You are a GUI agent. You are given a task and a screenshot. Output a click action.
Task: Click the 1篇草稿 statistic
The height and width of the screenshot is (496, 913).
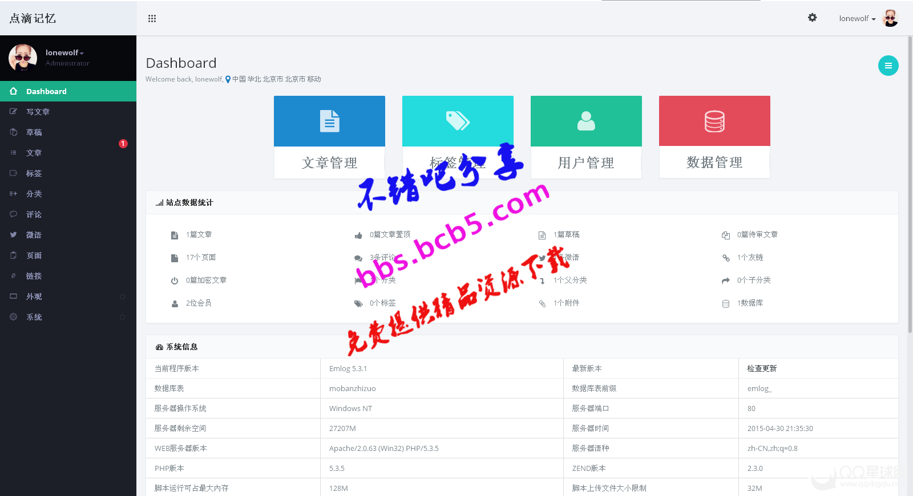point(566,234)
